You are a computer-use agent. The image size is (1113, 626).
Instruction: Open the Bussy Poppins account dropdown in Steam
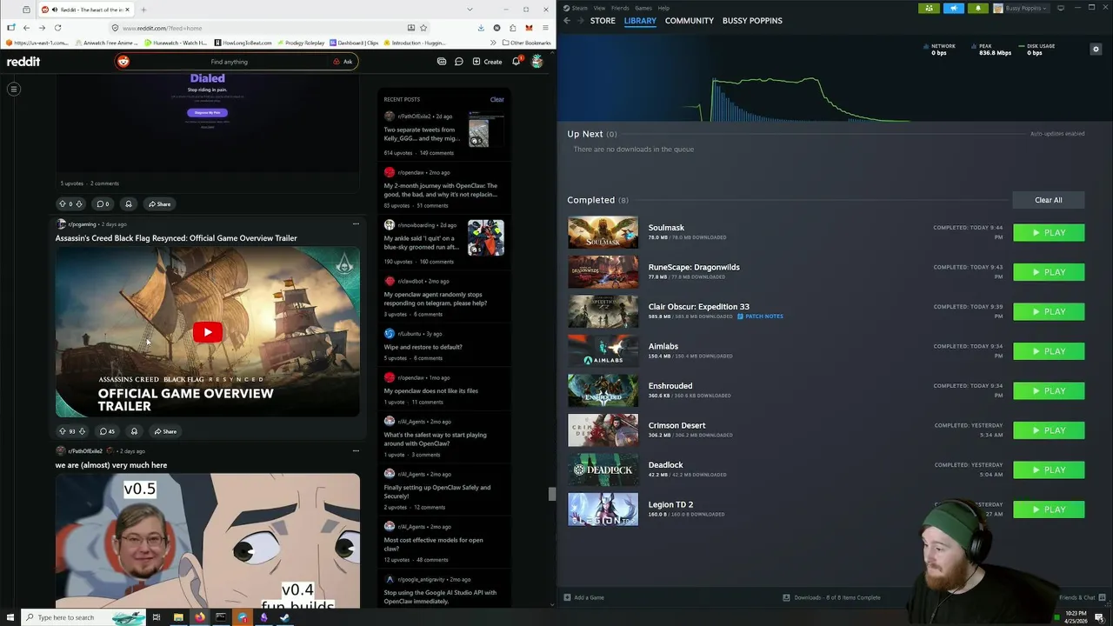(1022, 8)
